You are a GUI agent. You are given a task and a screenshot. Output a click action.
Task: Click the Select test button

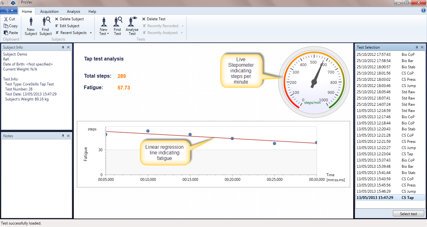click(409, 214)
